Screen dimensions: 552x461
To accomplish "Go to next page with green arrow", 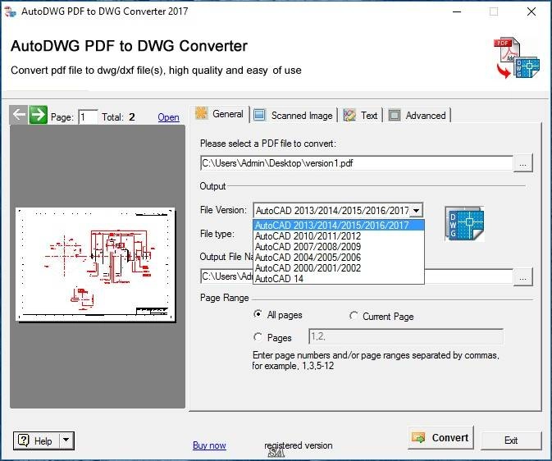I will click(x=38, y=115).
